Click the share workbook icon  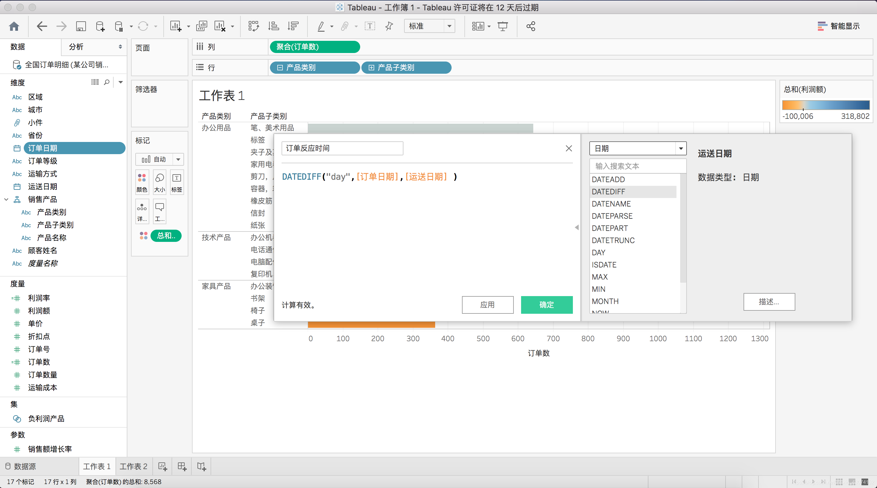[x=531, y=26]
